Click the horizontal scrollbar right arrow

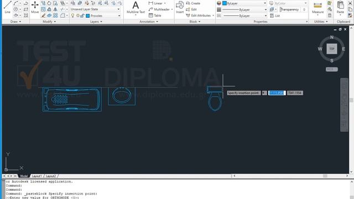(347, 176)
